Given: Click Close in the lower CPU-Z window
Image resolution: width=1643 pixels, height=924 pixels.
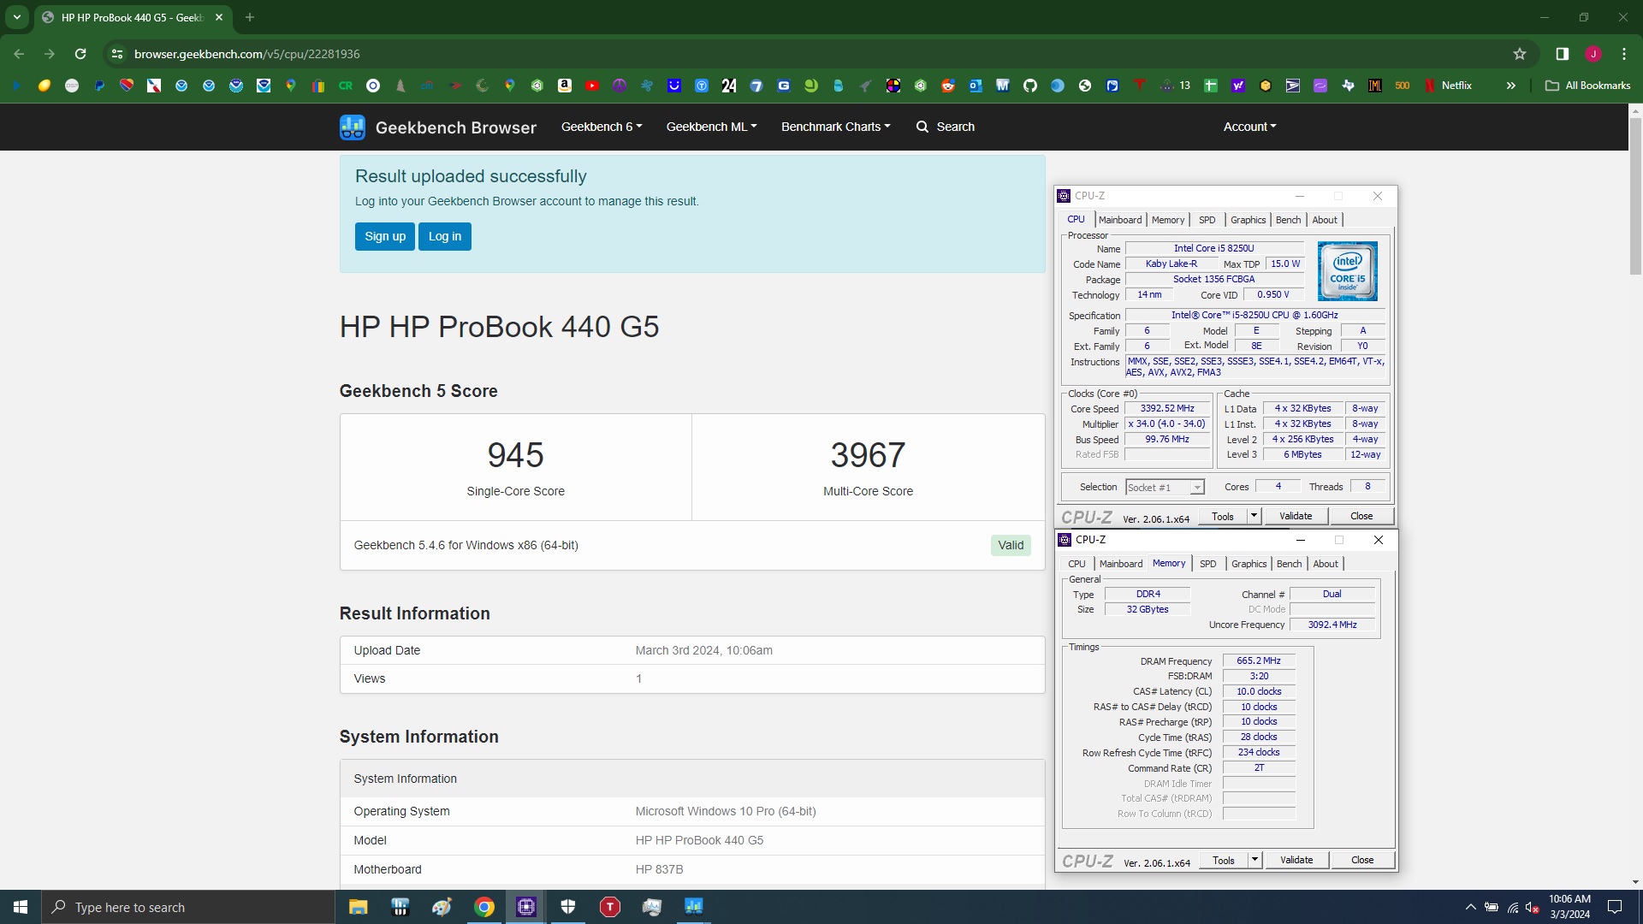Looking at the screenshot, I should tap(1362, 860).
